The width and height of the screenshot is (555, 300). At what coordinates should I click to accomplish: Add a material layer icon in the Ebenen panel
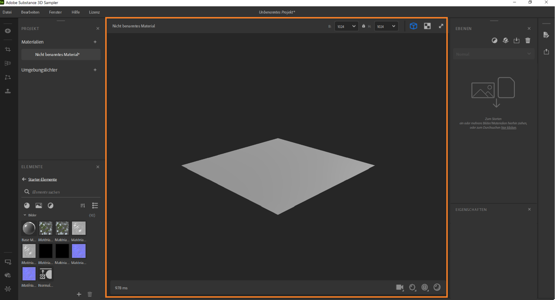[x=506, y=40]
